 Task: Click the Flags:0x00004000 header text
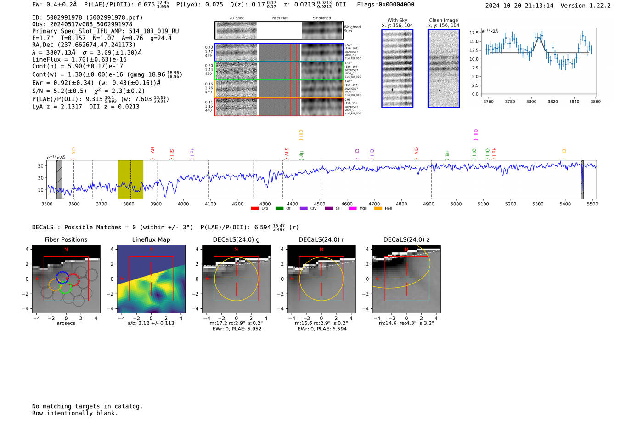point(386,5)
